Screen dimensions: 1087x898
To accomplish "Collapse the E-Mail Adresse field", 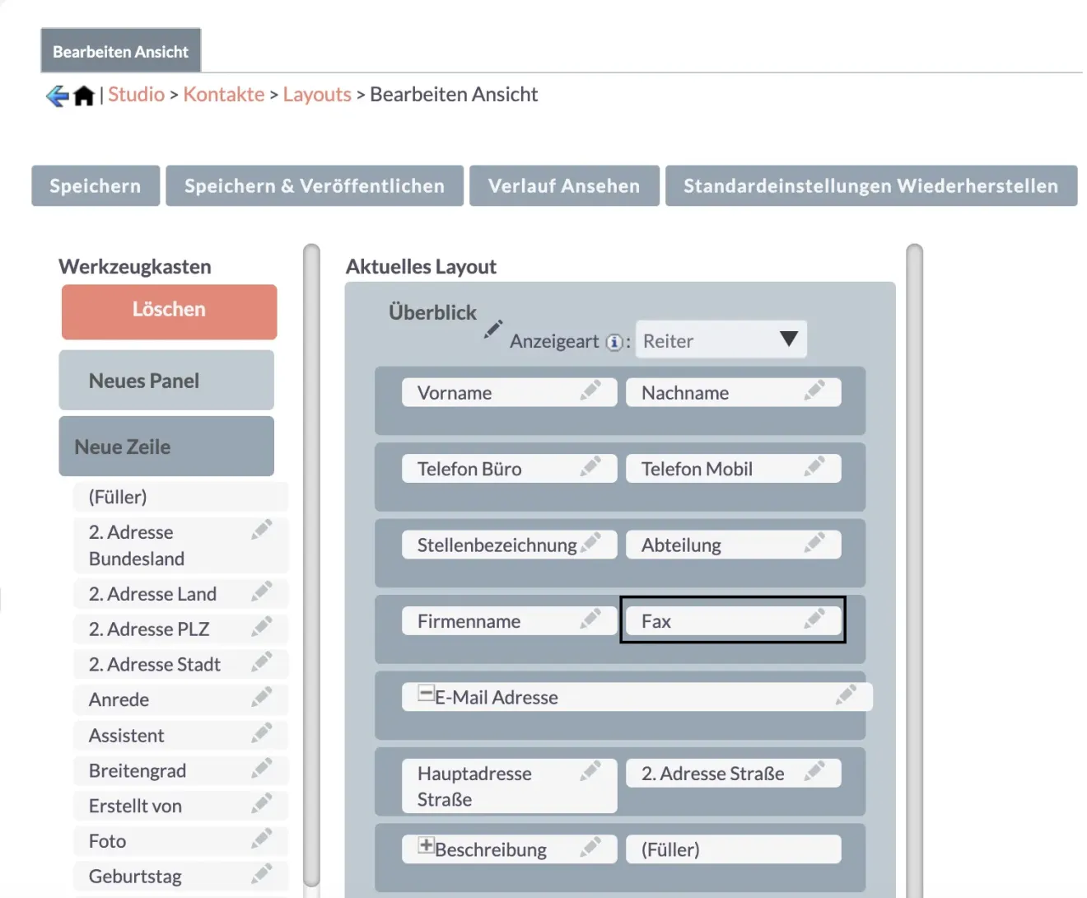I will [425, 694].
